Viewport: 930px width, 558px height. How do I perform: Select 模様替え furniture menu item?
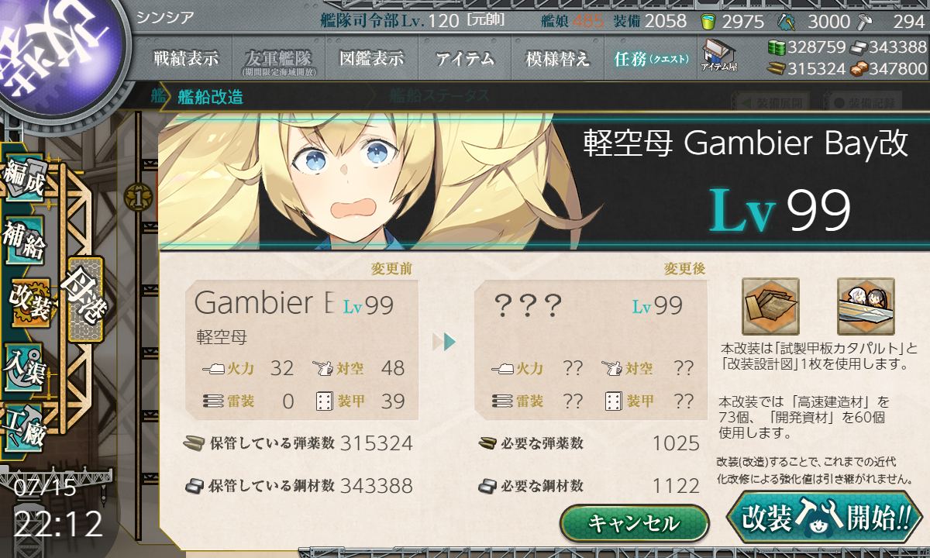click(557, 58)
